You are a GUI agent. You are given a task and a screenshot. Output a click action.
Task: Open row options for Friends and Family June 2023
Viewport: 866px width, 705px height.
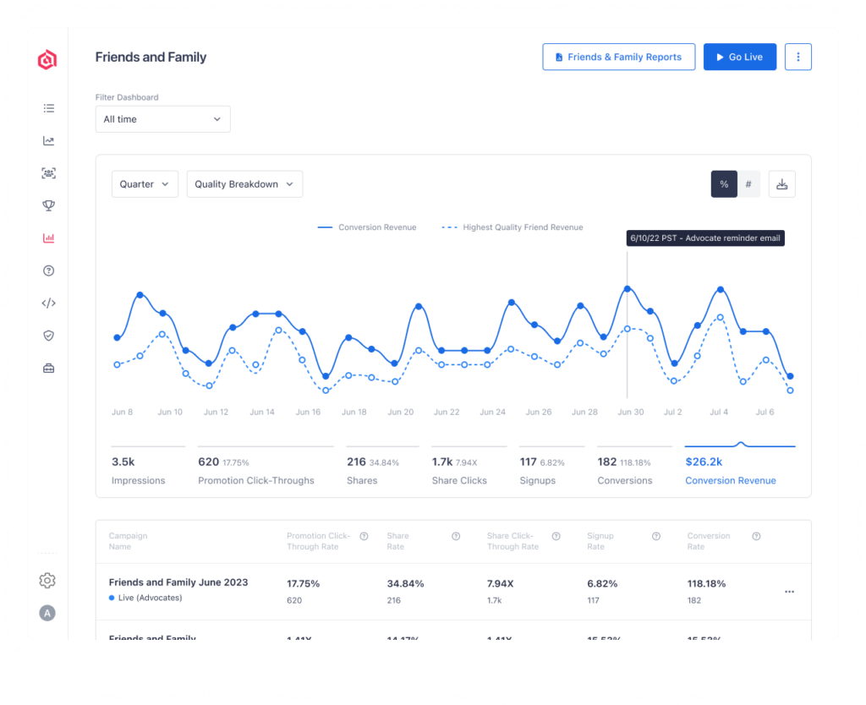point(789,592)
